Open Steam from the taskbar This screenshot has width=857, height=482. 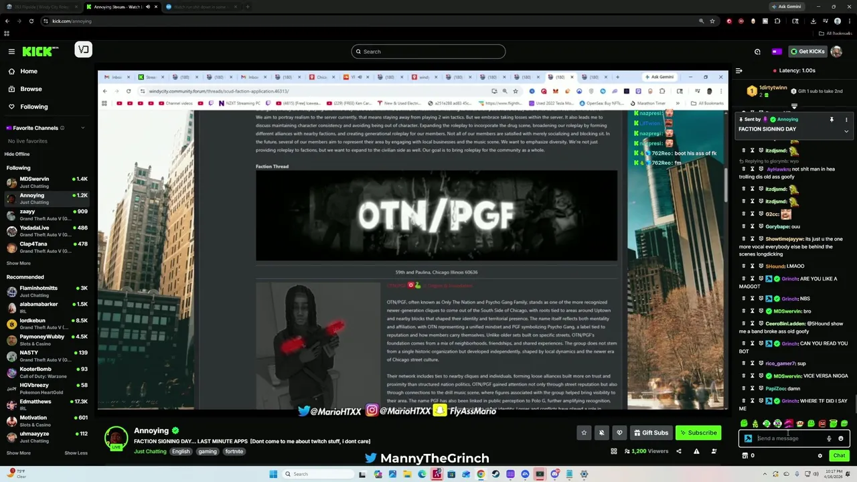click(495, 474)
